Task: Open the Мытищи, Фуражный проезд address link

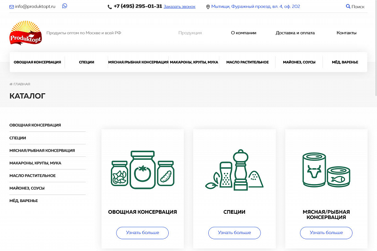Action: pos(255,7)
